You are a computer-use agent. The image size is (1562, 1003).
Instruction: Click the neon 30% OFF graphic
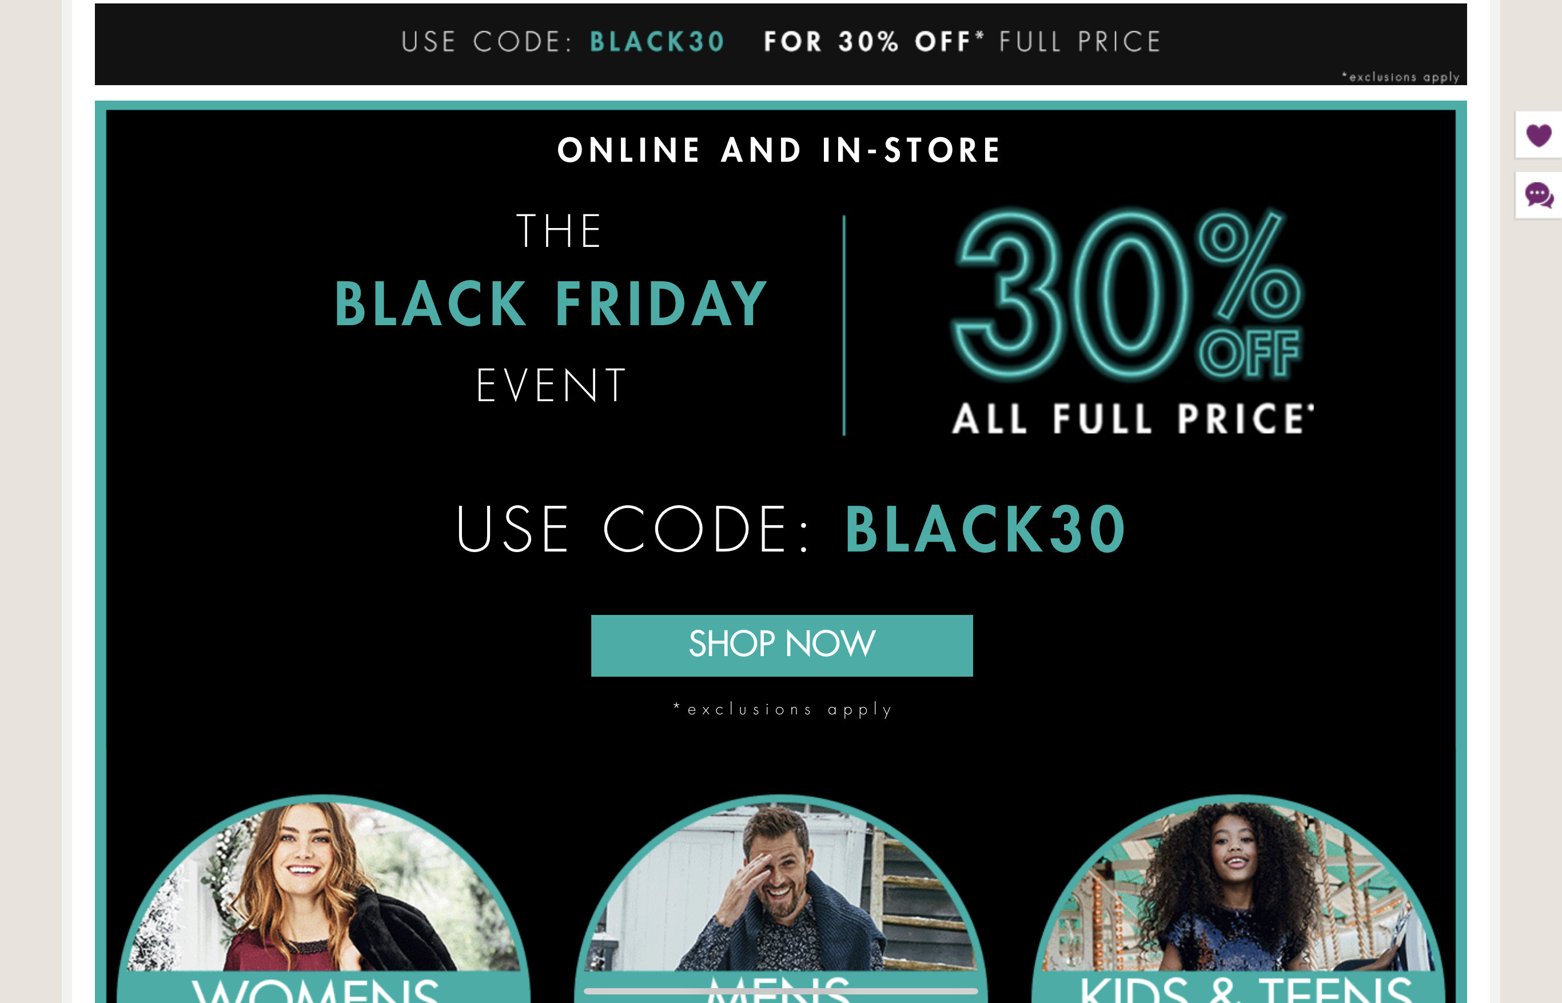point(1127,294)
